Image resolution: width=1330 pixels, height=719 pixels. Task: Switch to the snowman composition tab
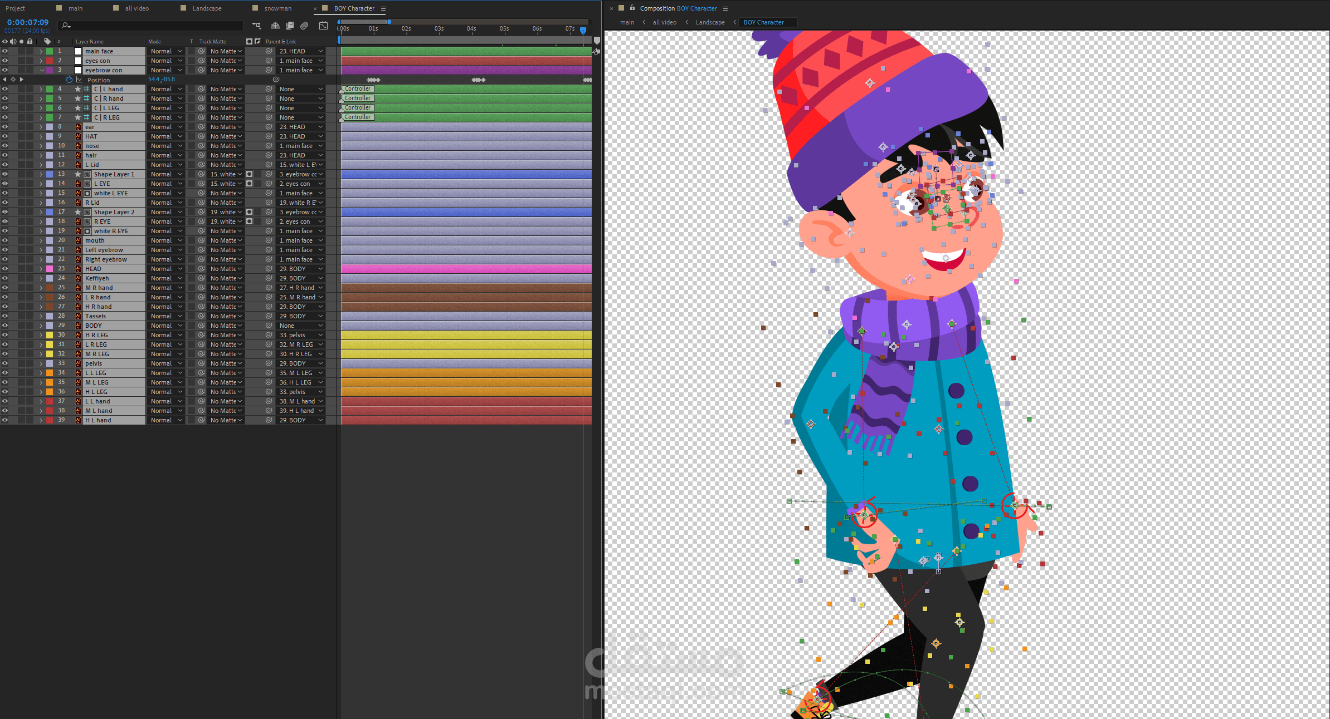(277, 8)
